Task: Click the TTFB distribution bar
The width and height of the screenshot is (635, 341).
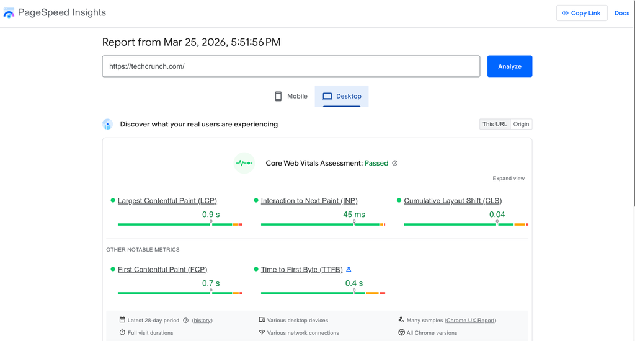Action: (x=322, y=293)
